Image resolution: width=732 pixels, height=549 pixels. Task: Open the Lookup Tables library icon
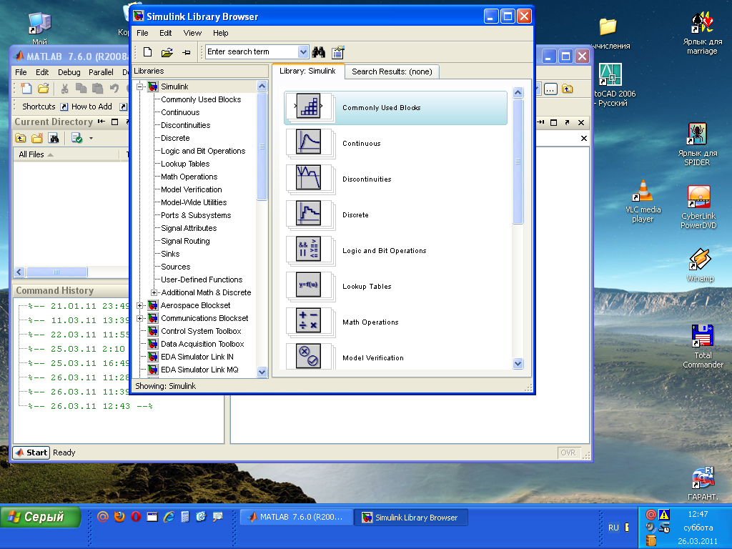click(x=309, y=285)
